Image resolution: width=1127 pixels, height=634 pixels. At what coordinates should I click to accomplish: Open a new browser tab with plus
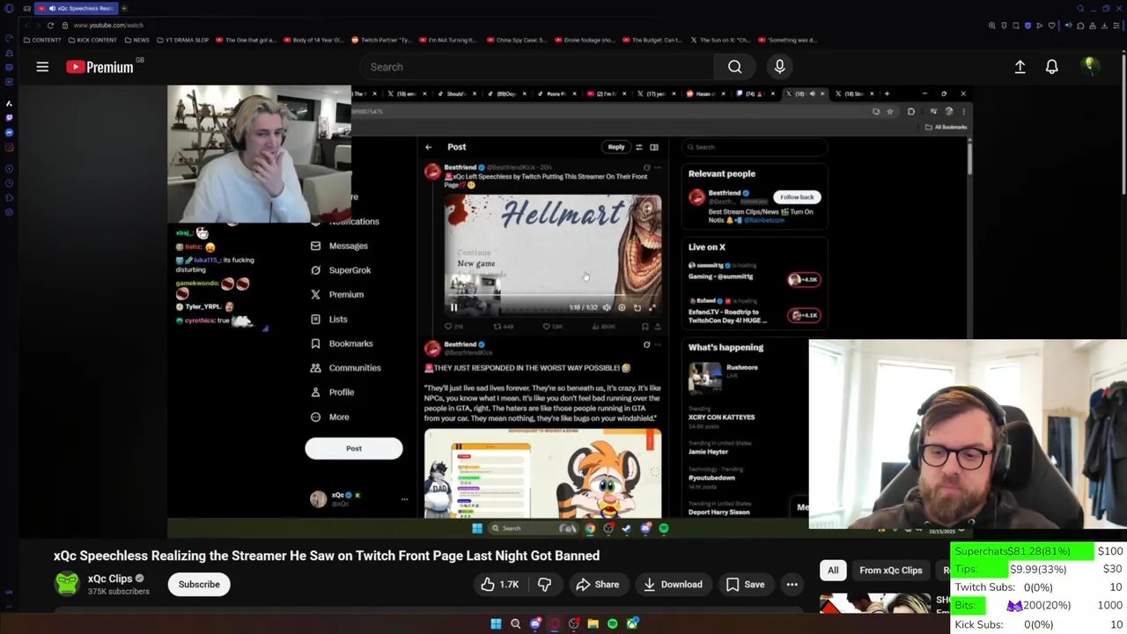pyautogui.click(x=124, y=8)
